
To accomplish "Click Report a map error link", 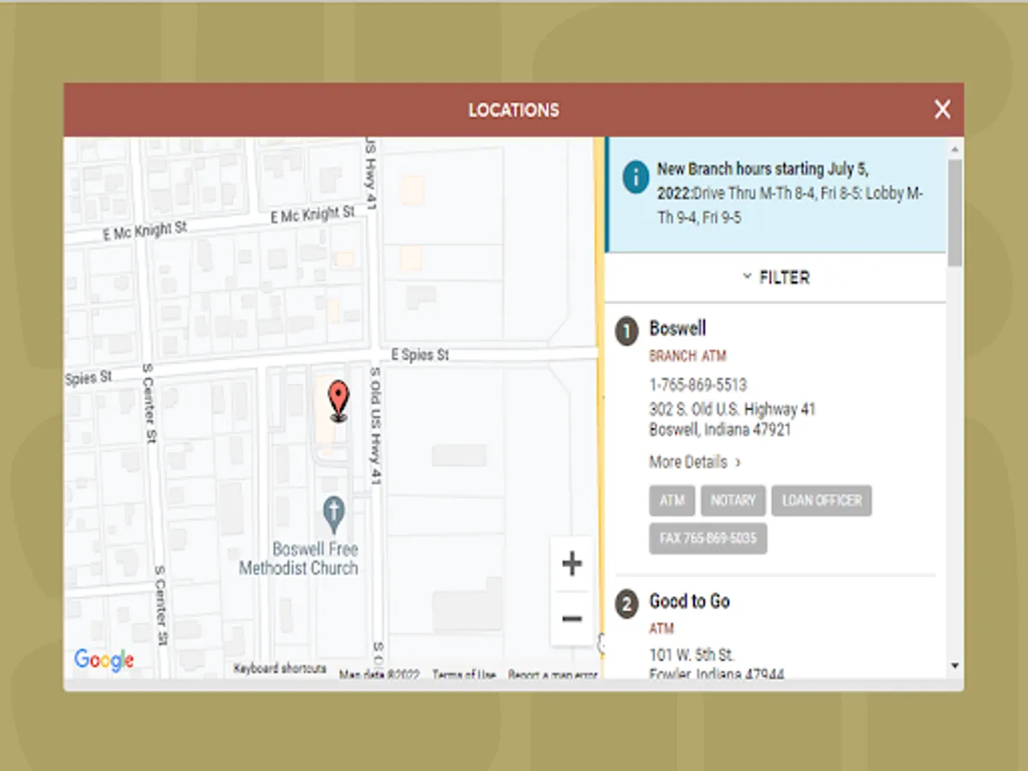I will pyautogui.click(x=553, y=674).
